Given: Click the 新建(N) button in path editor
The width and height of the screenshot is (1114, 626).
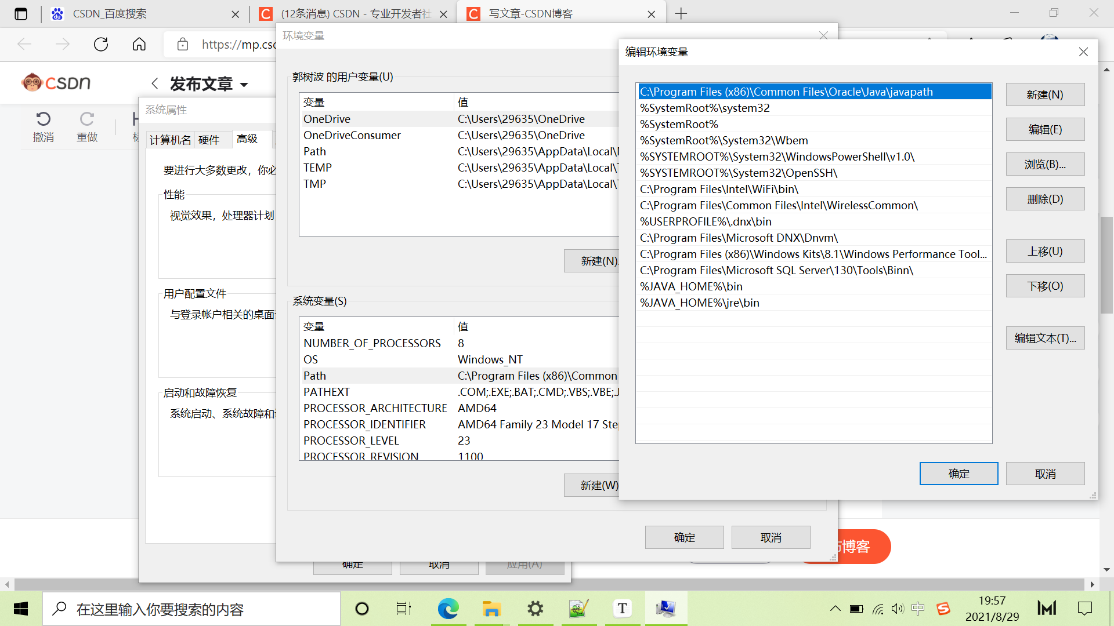Looking at the screenshot, I should 1045,94.
